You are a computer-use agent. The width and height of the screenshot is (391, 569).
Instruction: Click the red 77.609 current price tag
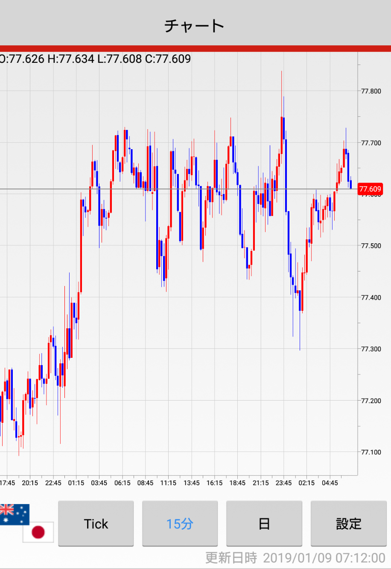(x=370, y=189)
